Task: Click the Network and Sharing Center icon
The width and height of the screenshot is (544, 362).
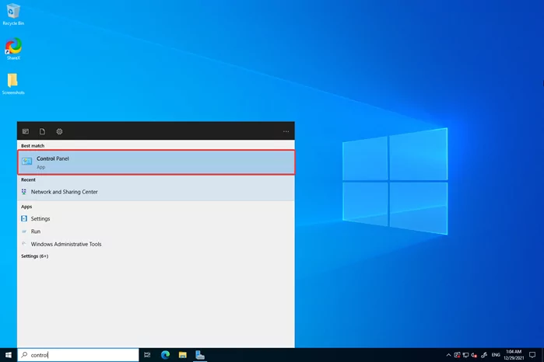Action: 24,192
